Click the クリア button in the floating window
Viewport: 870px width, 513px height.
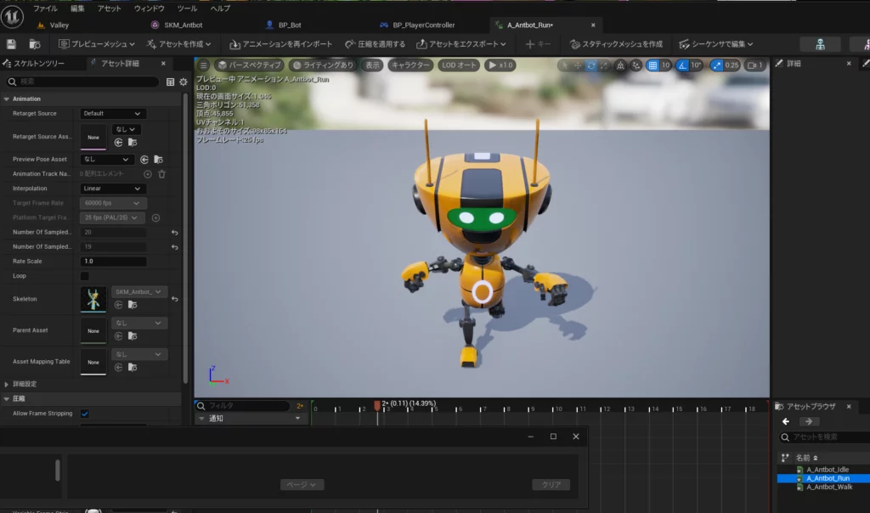pyautogui.click(x=551, y=485)
